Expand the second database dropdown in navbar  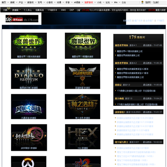16,10
